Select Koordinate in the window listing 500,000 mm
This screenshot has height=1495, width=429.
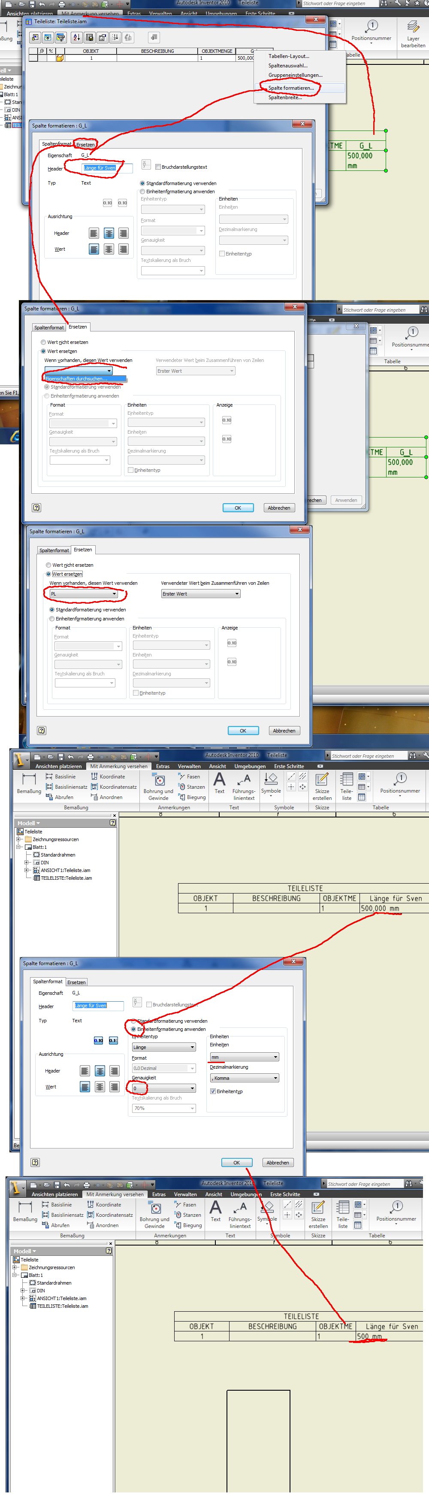pos(108,777)
